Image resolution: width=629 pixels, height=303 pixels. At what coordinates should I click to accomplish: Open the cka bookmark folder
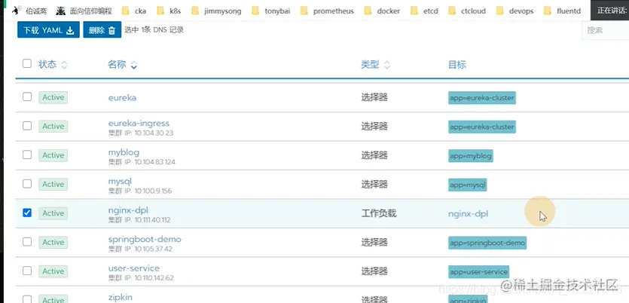pos(133,11)
